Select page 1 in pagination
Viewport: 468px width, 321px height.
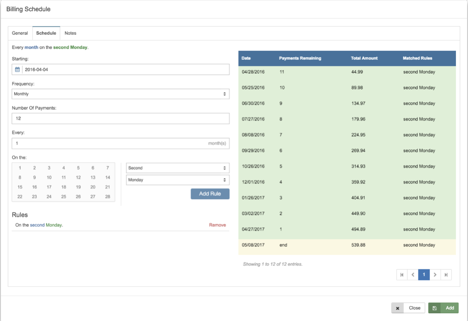424,275
